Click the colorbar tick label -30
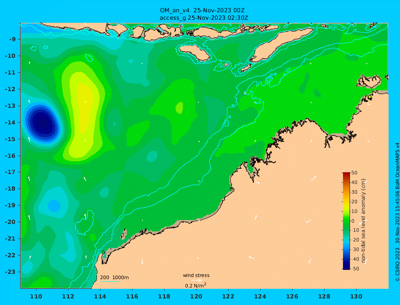400x305 pixels. pyautogui.click(x=354, y=249)
